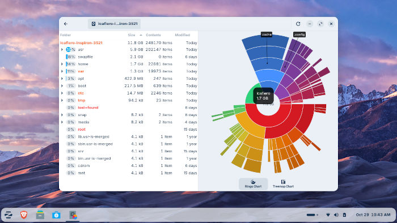The image size is (397, 223).
Task: Expand the usr folder row
Action: tap(62, 49)
